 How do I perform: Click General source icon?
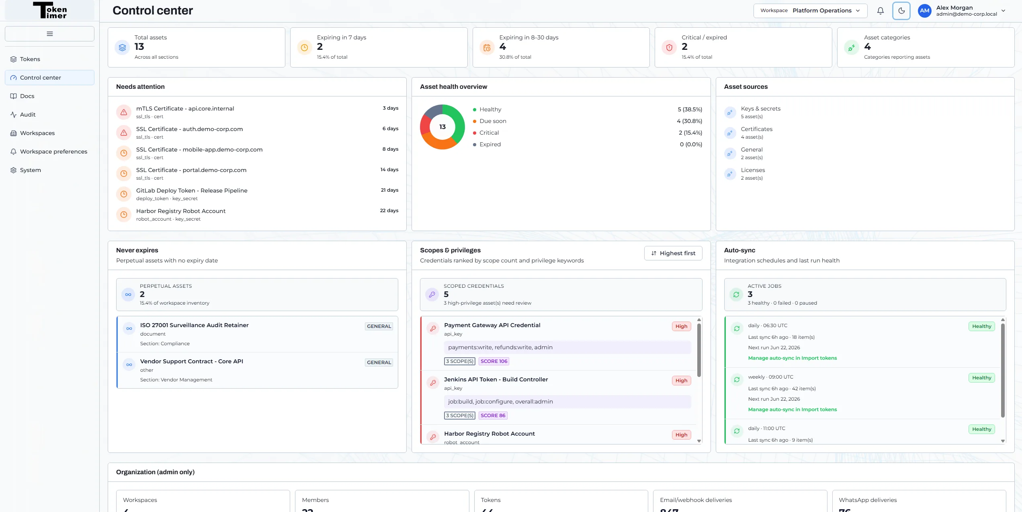(730, 154)
